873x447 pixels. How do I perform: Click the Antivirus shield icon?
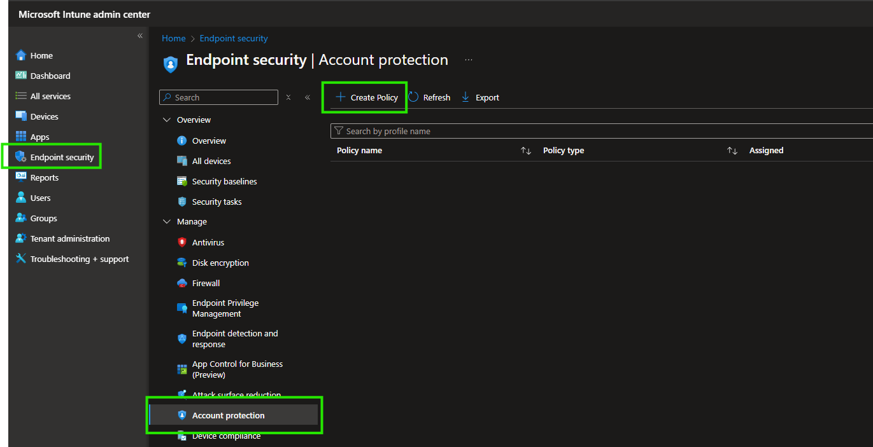(x=181, y=242)
